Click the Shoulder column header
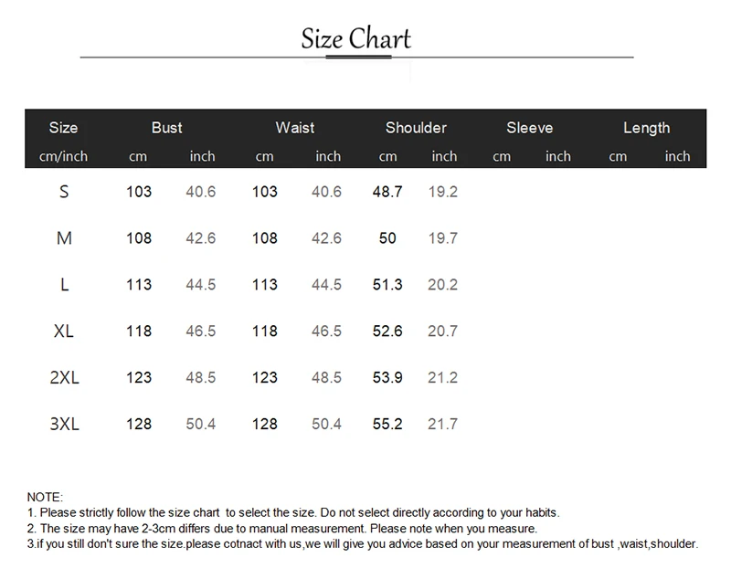Viewport: 731px width, 568px height. tap(416, 128)
